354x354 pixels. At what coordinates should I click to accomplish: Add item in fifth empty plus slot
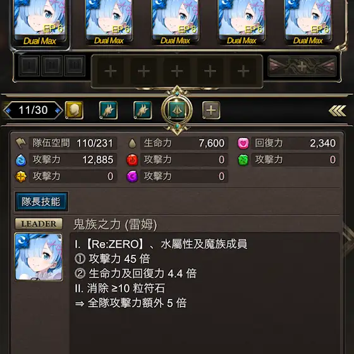point(243,71)
